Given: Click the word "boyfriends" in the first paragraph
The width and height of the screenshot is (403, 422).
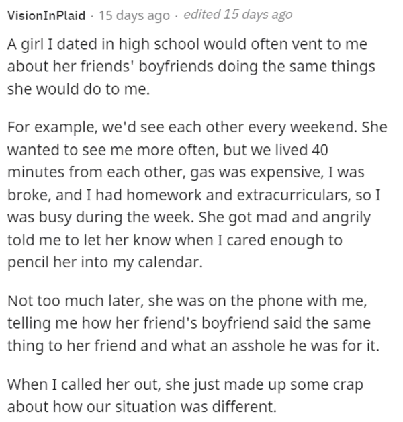Looking at the screenshot, I should 176,67.
